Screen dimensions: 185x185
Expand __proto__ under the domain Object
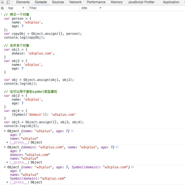7,162
